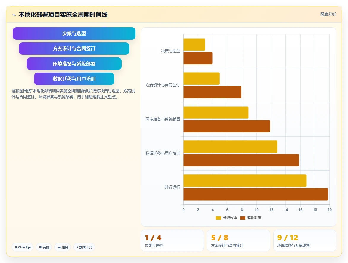Select the 环境准备与系统部署 funnel stage

74,64
